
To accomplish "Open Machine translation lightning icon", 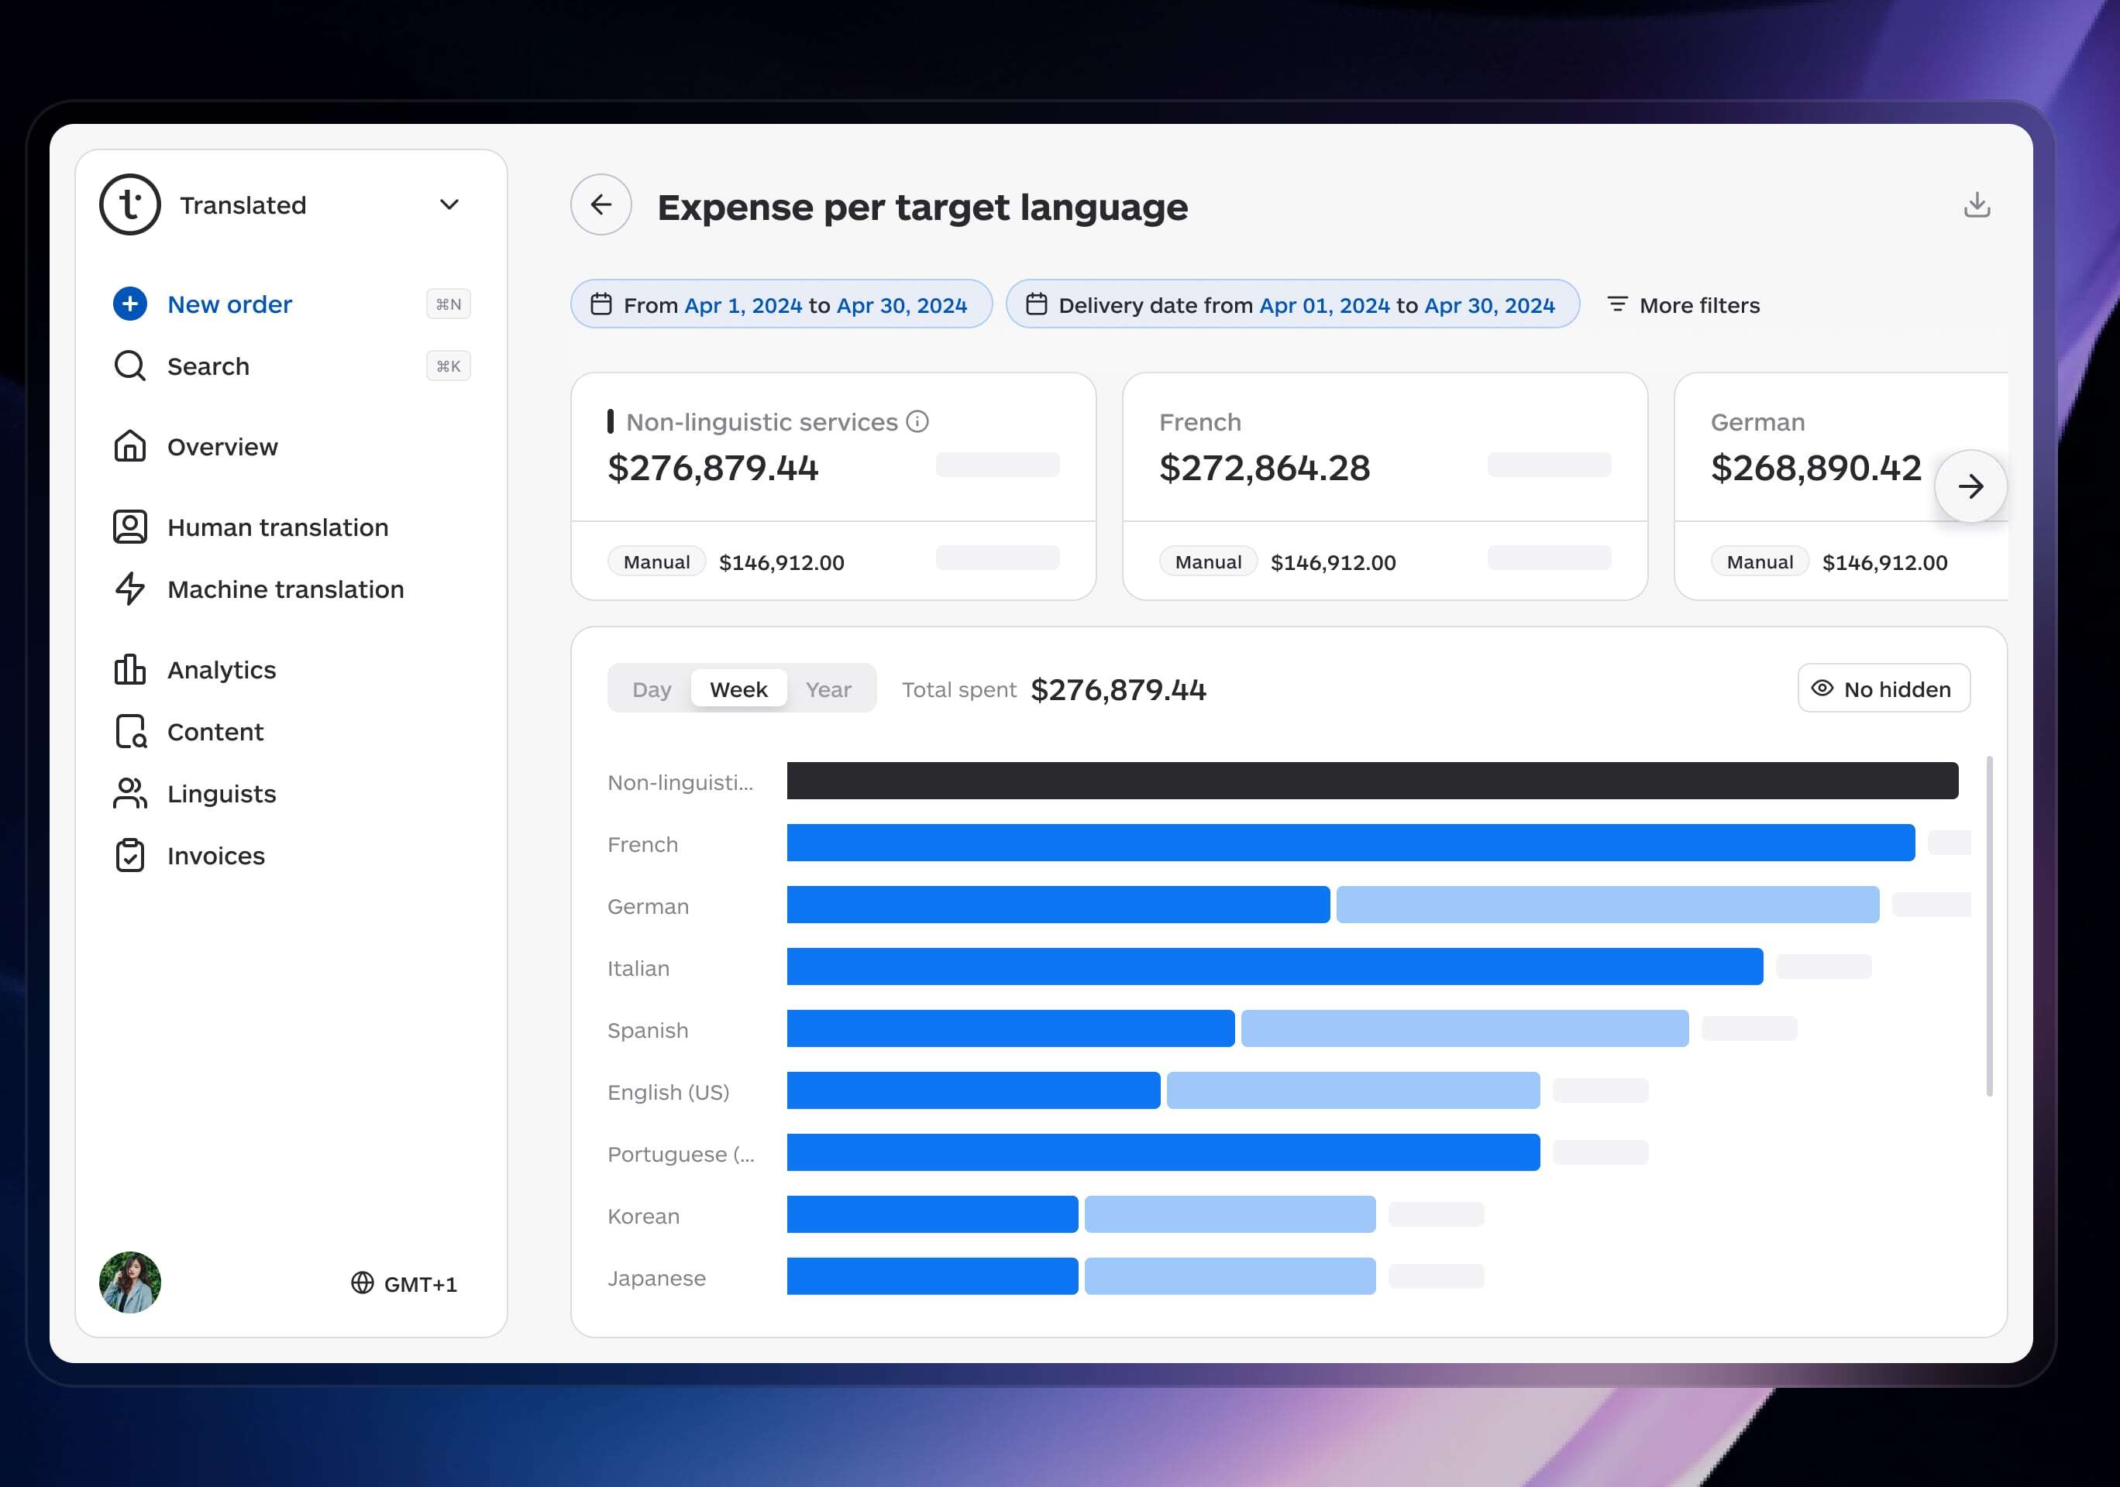I will pos(130,589).
